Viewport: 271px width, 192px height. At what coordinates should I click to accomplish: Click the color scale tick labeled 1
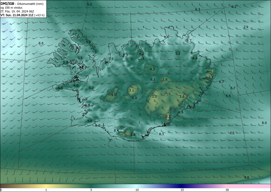click(46, 190)
